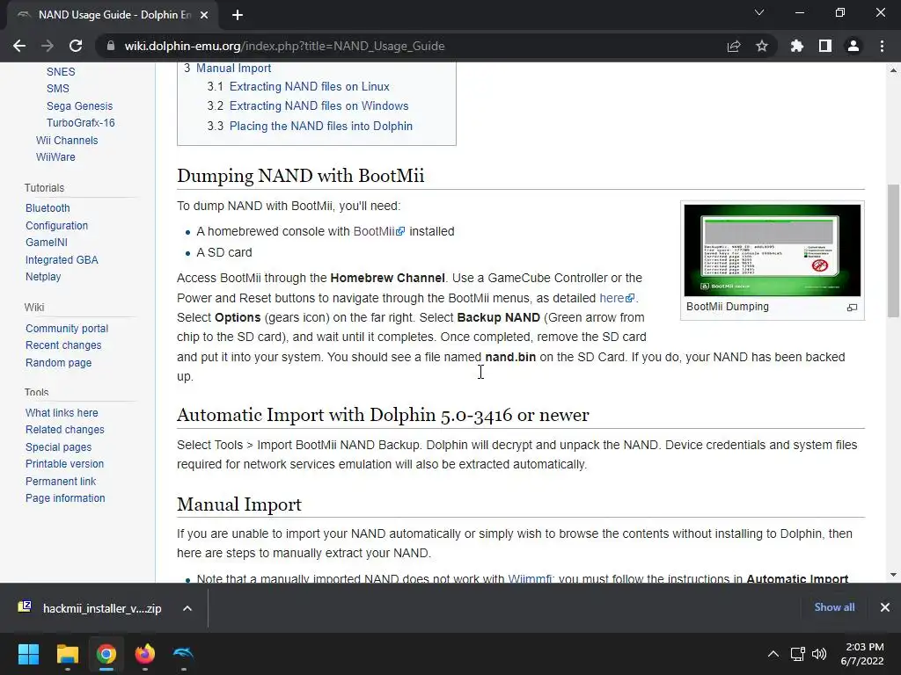Screen dimensions: 901x675
Task: Open What links here
Action: [x=62, y=413]
